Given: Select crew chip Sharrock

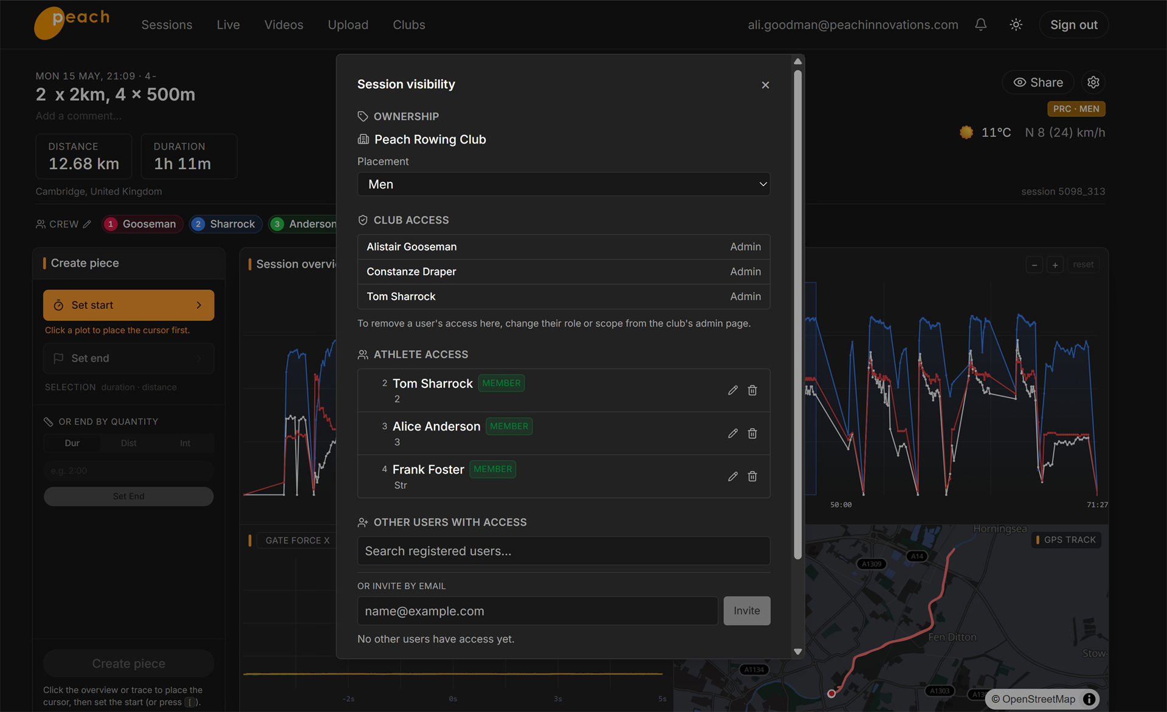Looking at the screenshot, I should point(225,224).
